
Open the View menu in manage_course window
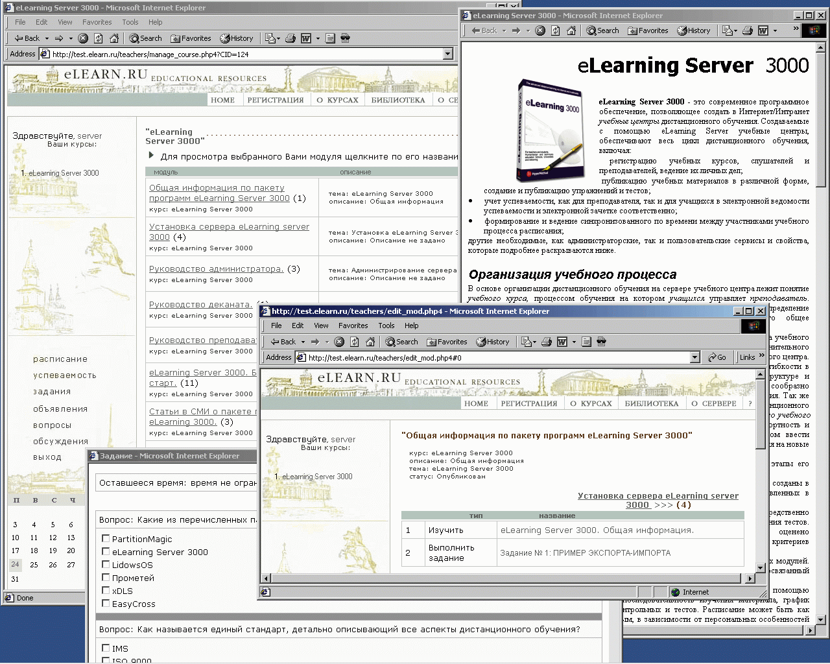(x=65, y=22)
